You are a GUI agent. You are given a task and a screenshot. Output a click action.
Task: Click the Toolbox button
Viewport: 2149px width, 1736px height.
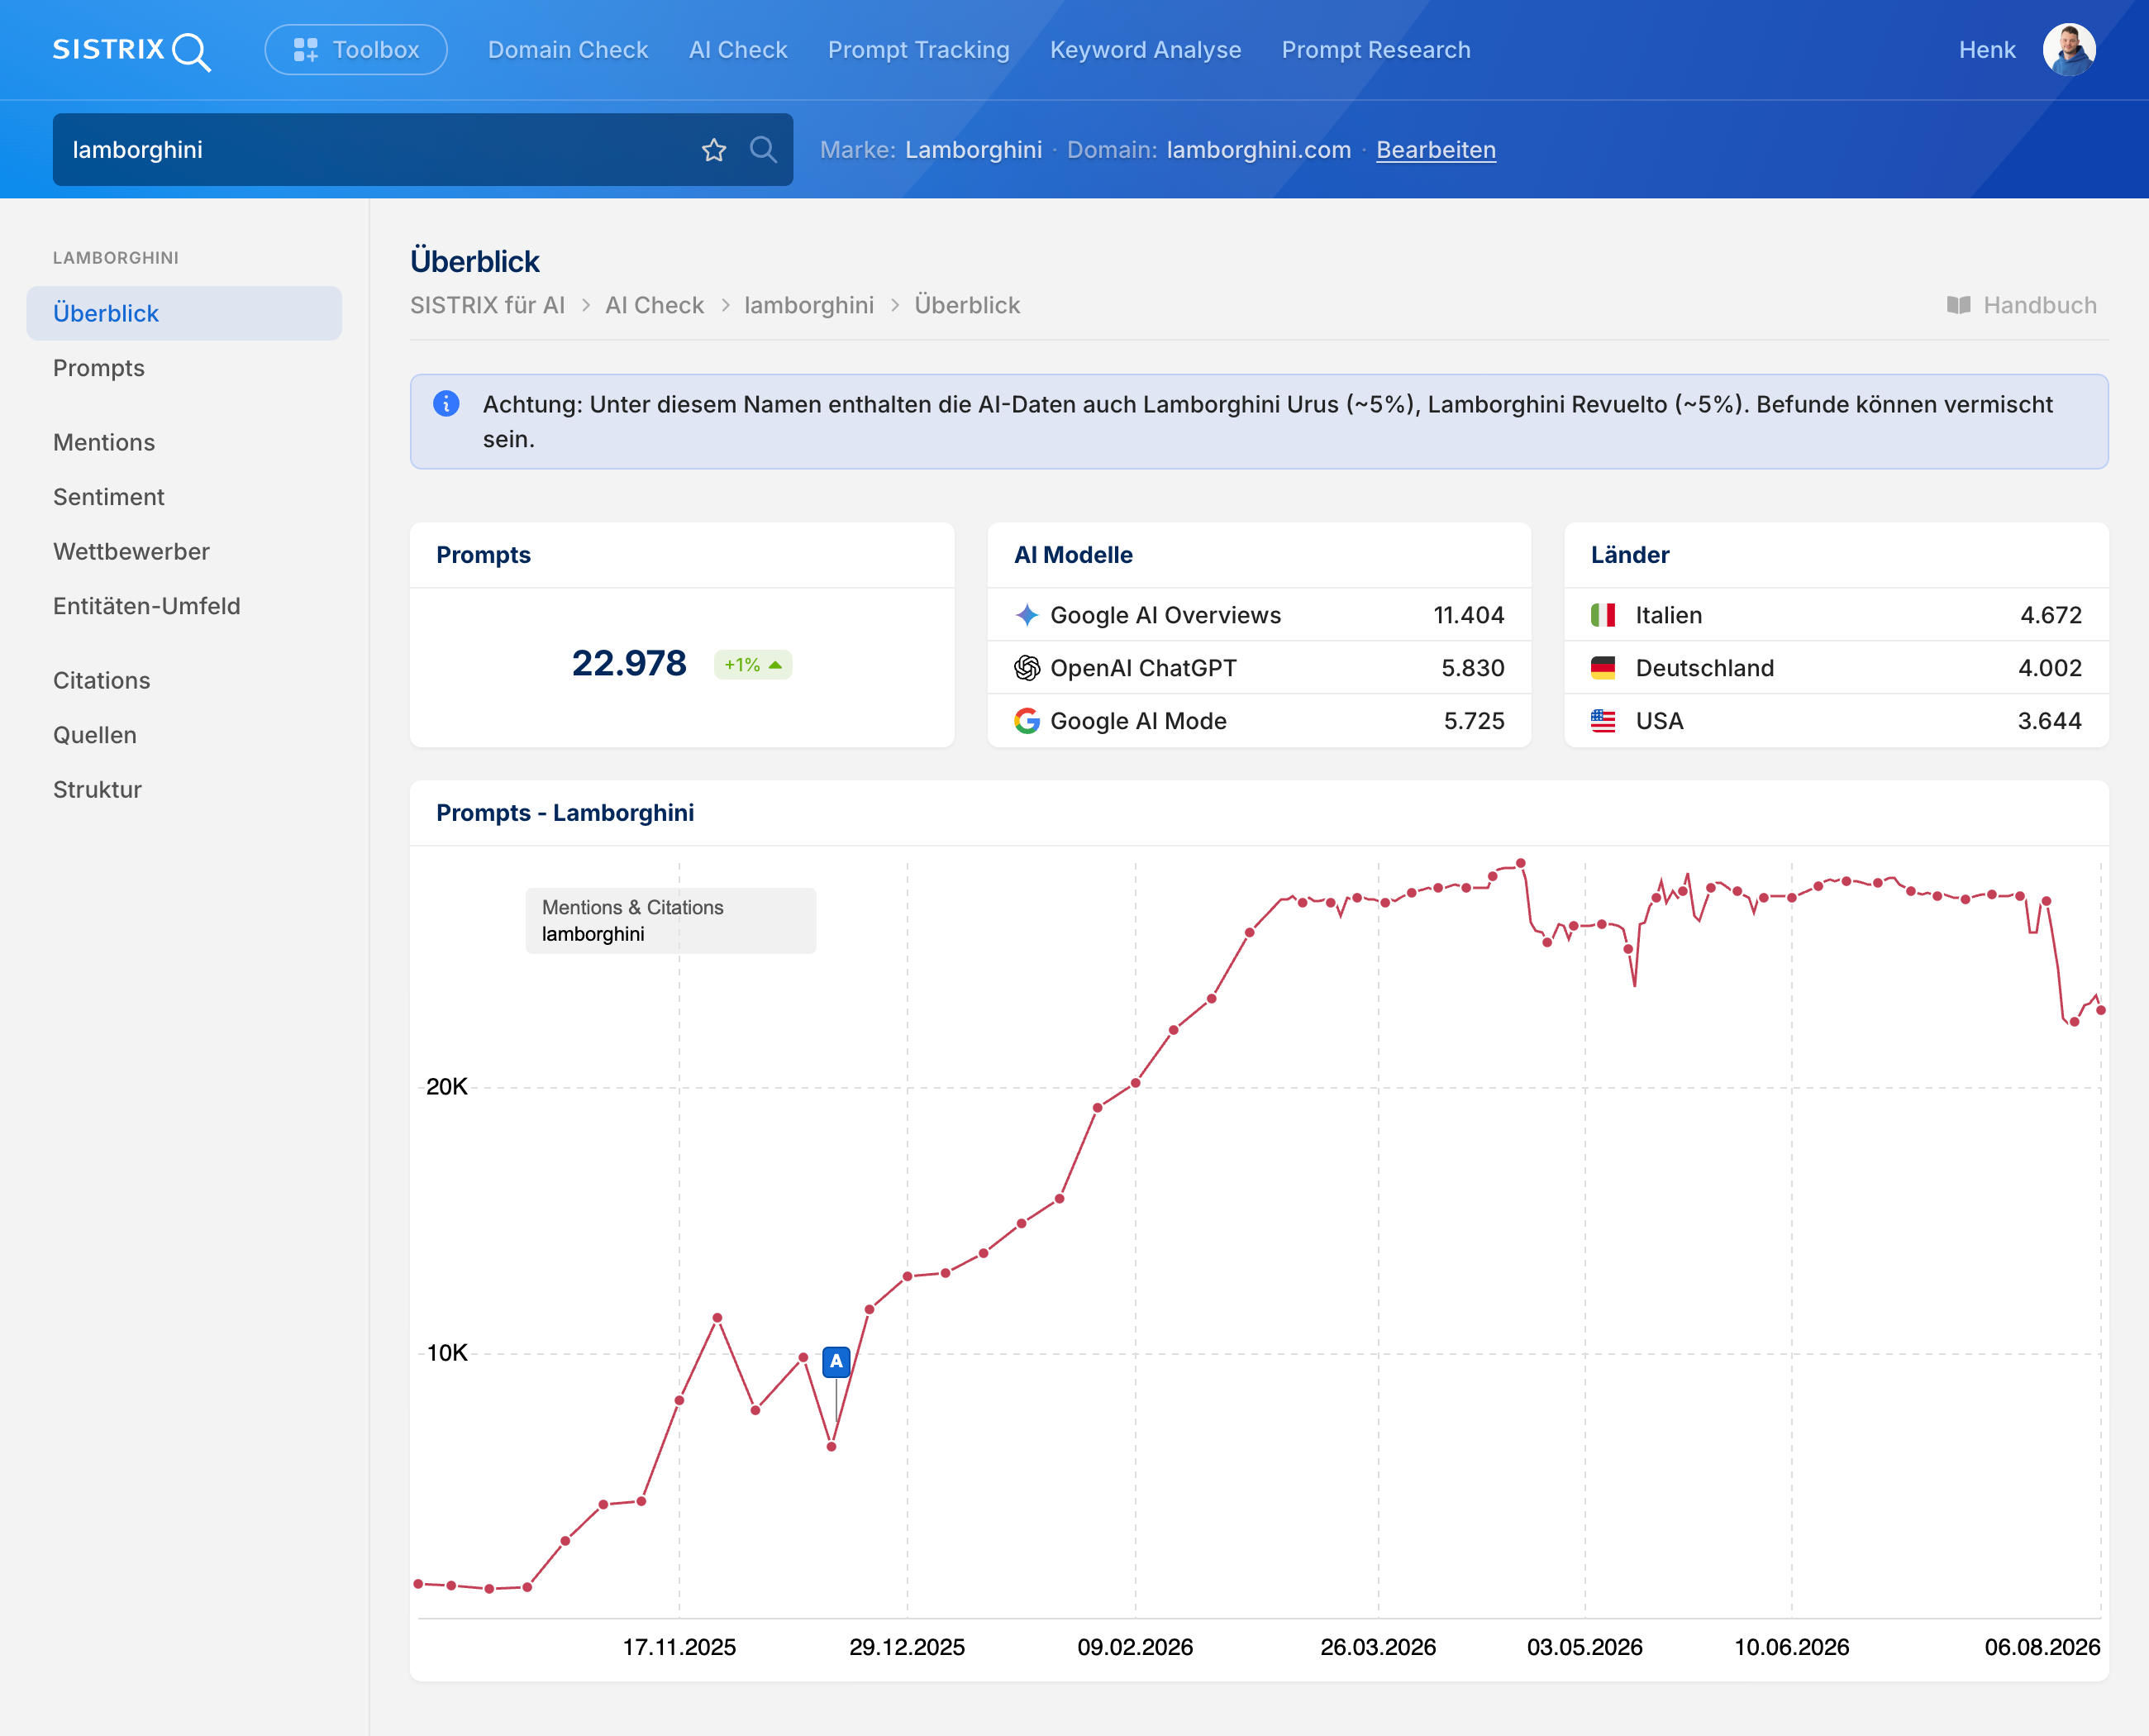356,50
